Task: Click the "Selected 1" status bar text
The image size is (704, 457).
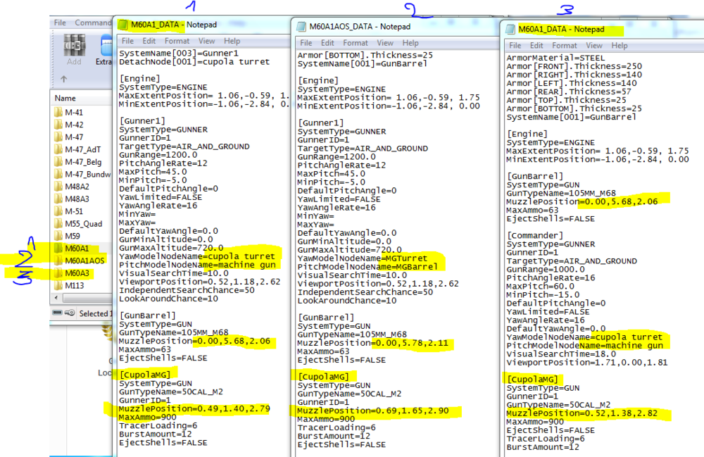Action: coord(96,313)
